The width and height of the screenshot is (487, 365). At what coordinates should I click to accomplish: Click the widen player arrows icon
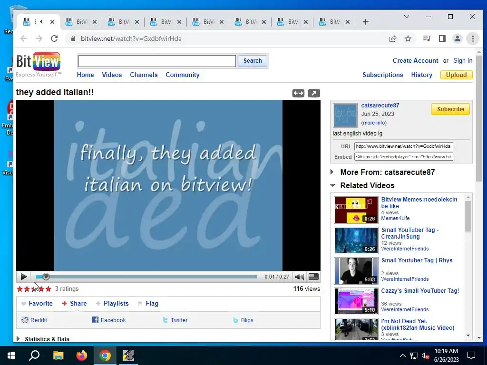[298, 93]
